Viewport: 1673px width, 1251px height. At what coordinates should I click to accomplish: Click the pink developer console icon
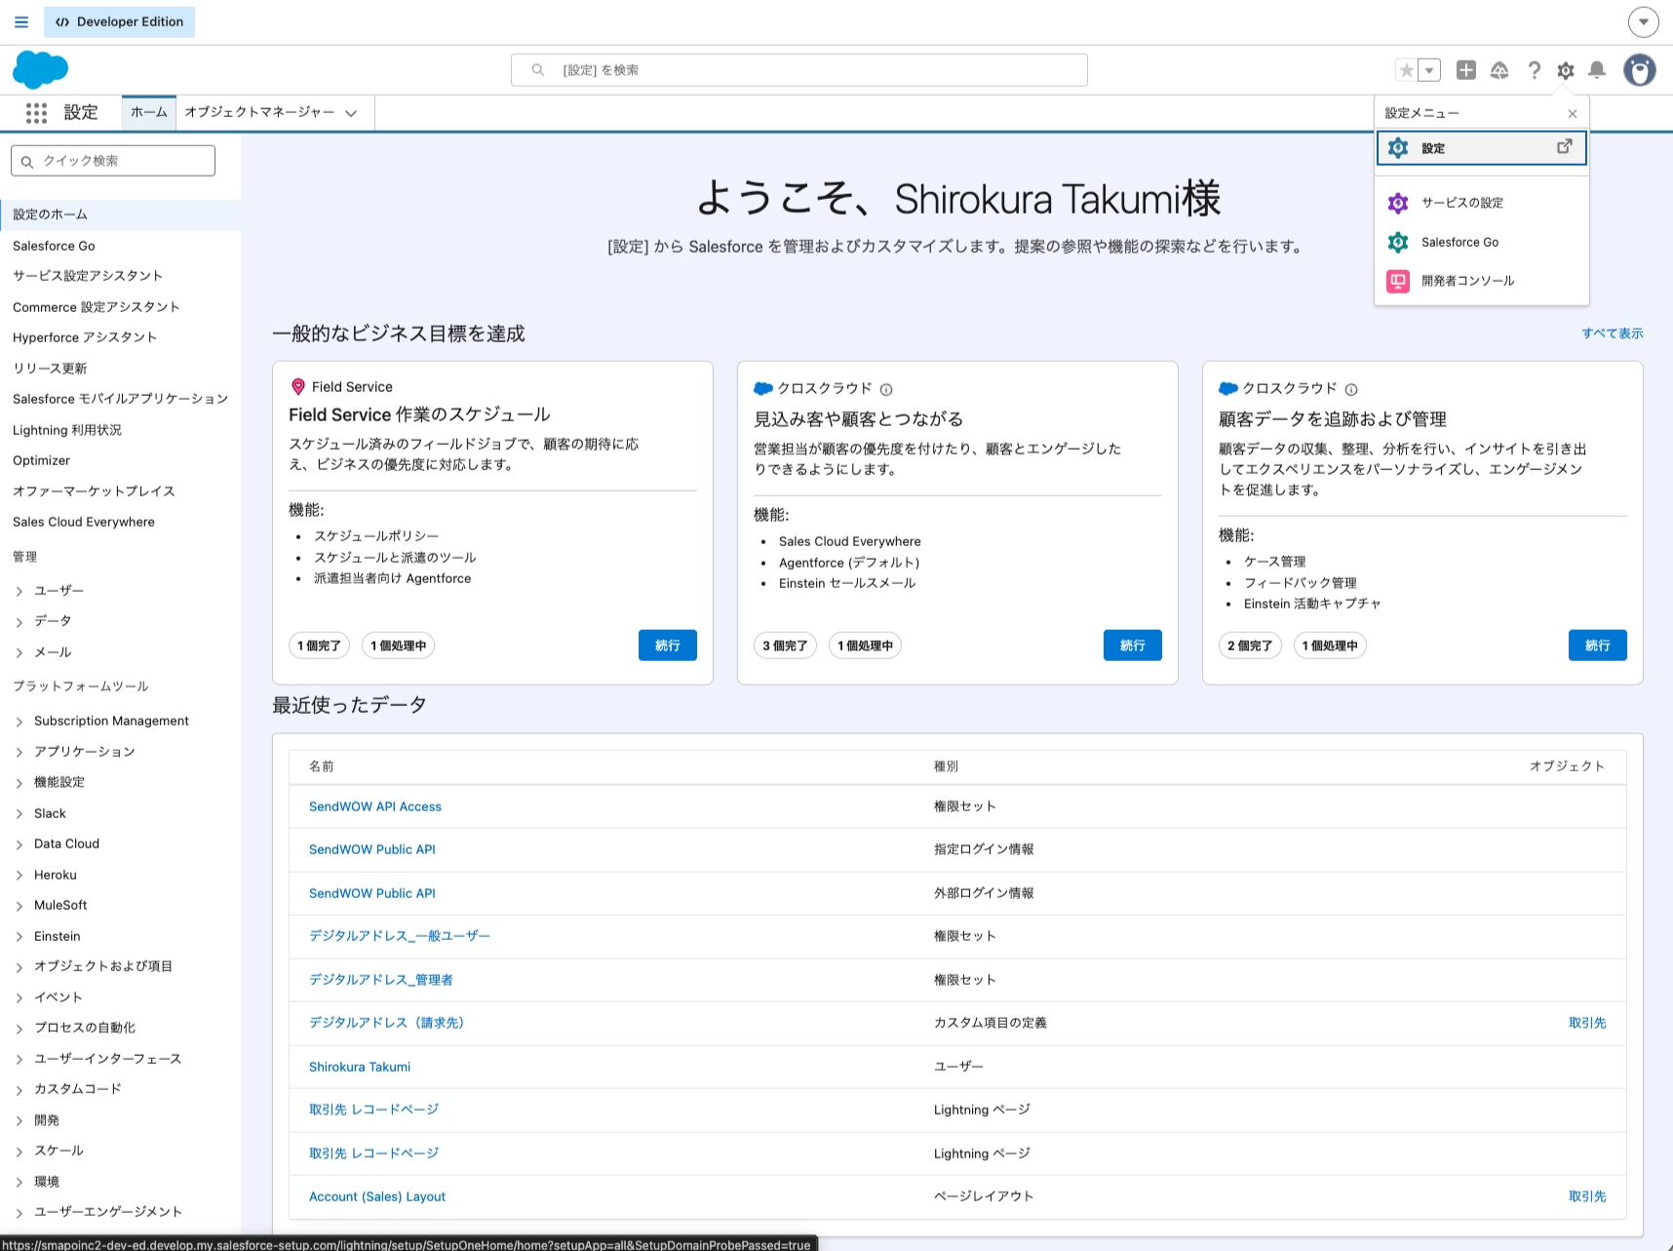(1398, 281)
